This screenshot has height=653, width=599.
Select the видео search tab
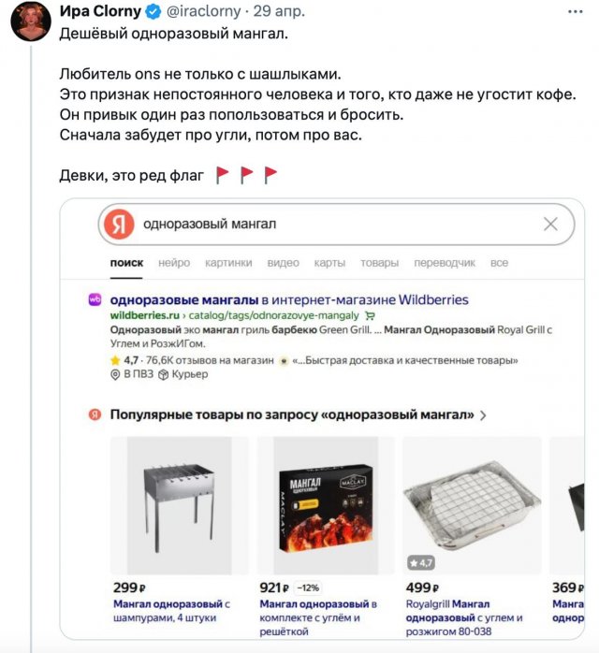[283, 263]
